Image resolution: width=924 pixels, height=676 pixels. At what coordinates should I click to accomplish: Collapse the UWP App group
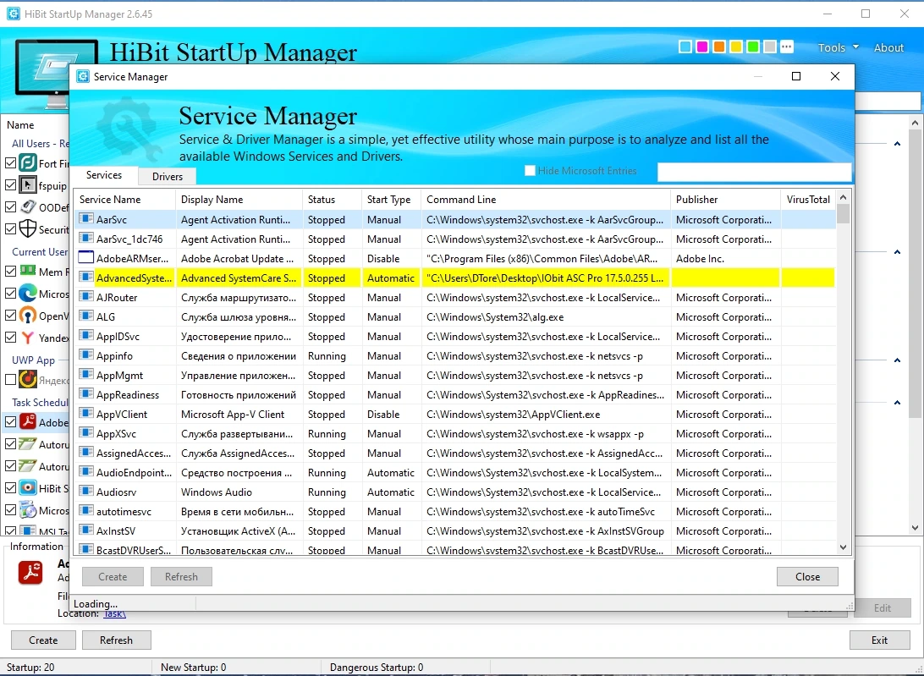(897, 360)
